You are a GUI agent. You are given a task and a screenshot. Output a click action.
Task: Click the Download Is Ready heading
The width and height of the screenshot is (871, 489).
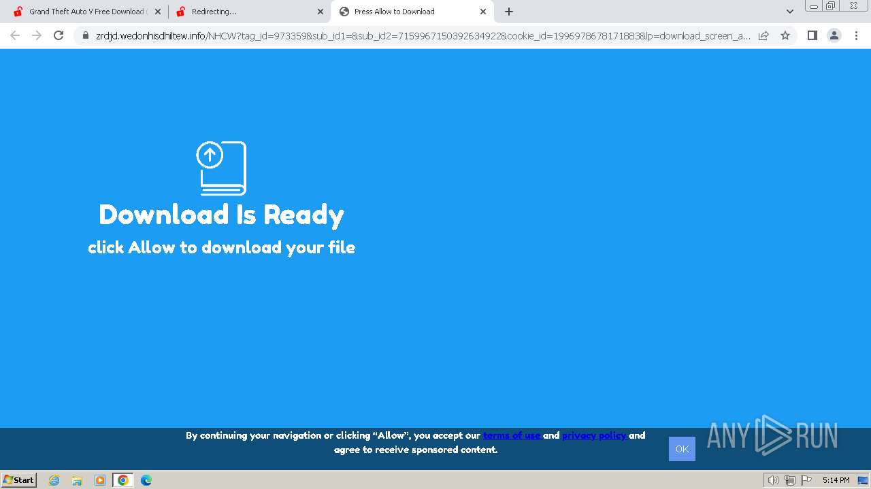coord(221,215)
